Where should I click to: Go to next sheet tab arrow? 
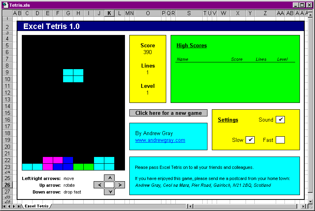13,206
